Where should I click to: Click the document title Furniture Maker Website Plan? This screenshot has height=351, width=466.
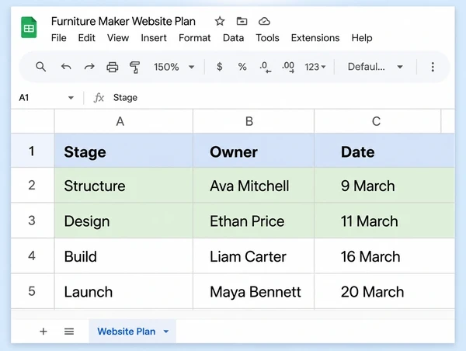pos(123,22)
